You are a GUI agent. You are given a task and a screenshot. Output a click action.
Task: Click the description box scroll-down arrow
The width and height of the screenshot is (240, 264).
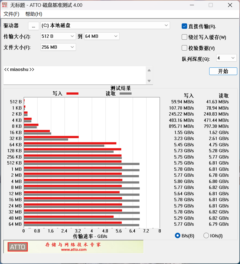(149, 81)
